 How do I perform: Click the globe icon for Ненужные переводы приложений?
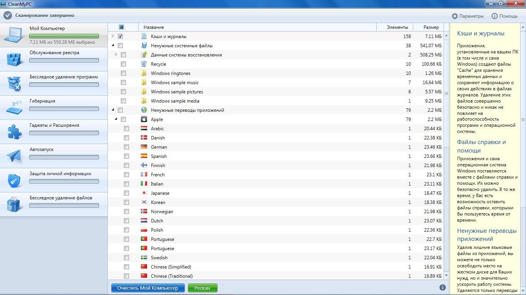click(x=144, y=110)
